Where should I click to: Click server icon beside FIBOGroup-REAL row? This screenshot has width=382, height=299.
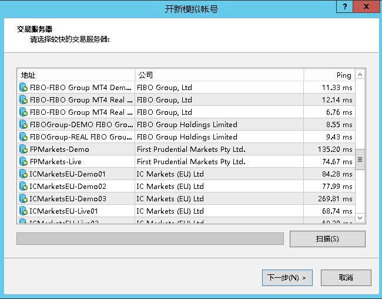[24, 137]
